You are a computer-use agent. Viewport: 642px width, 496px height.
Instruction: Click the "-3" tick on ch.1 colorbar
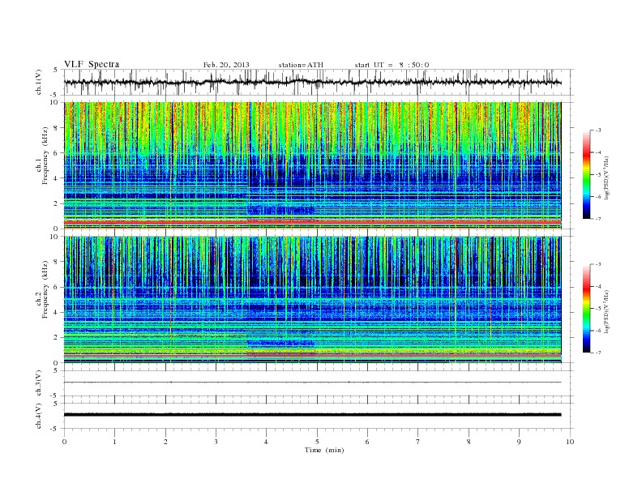point(597,130)
